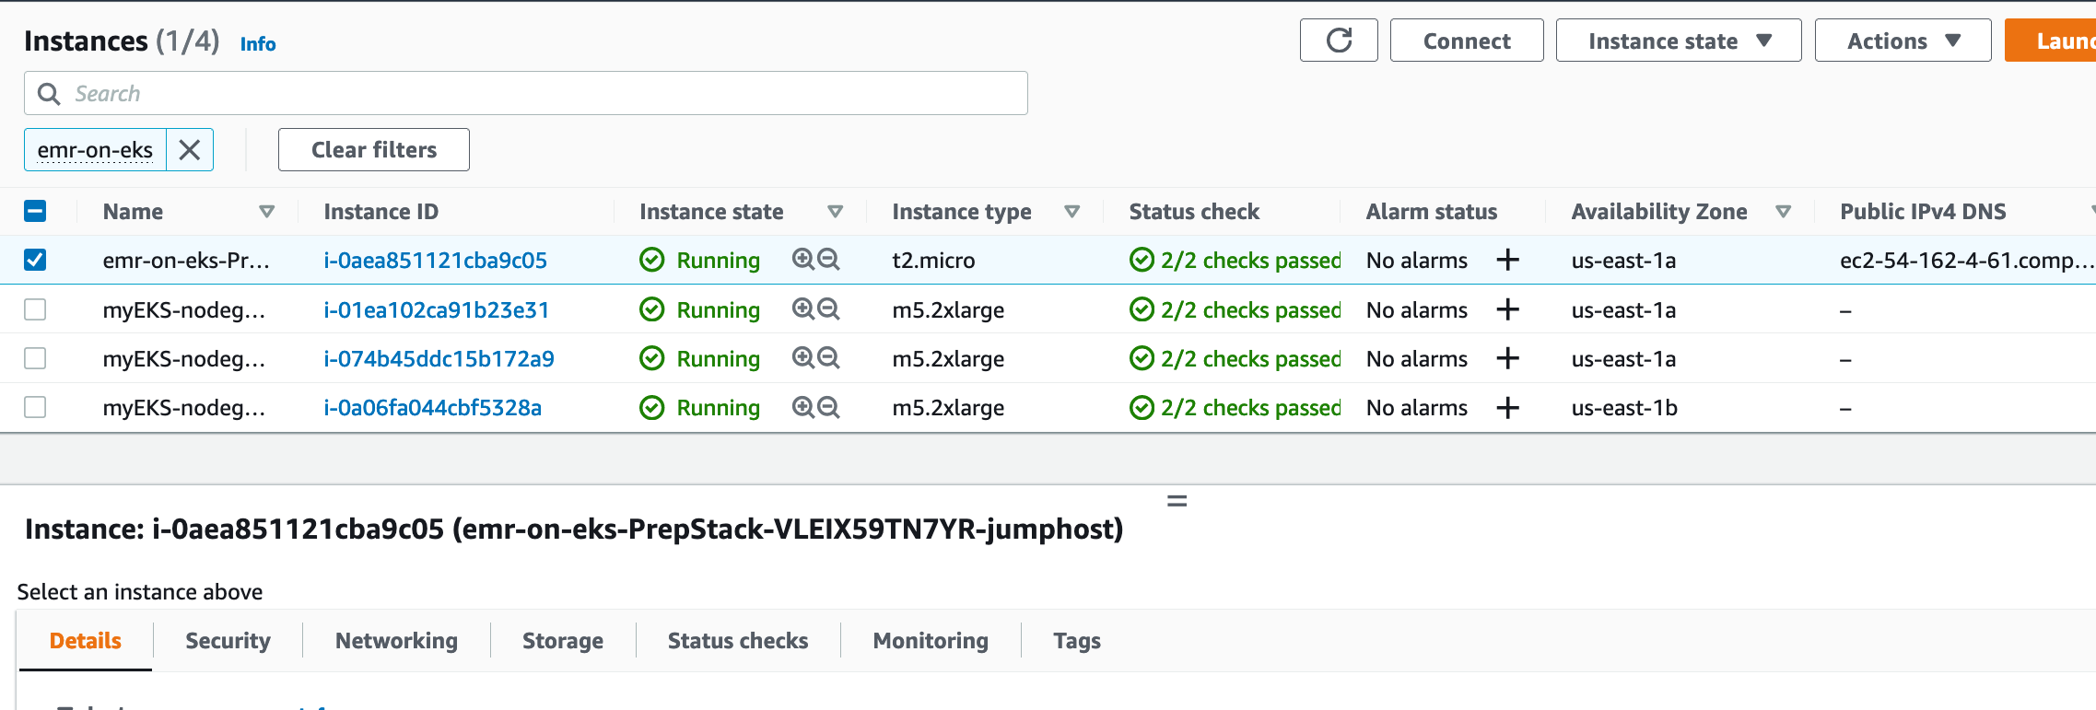Sort by the Instance state column arrow
This screenshot has width=2096, height=710.
836,212
